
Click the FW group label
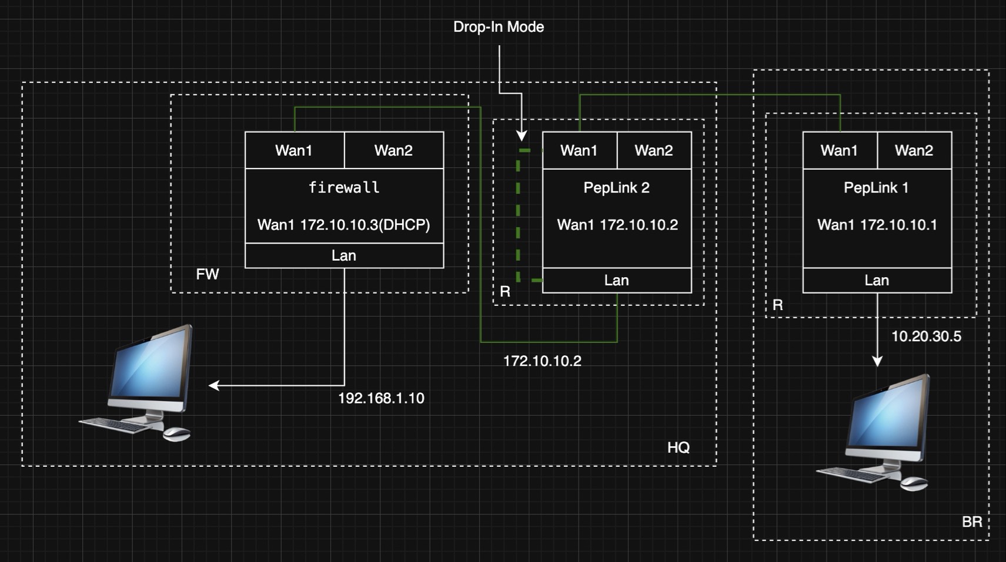(x=207, y=274)
